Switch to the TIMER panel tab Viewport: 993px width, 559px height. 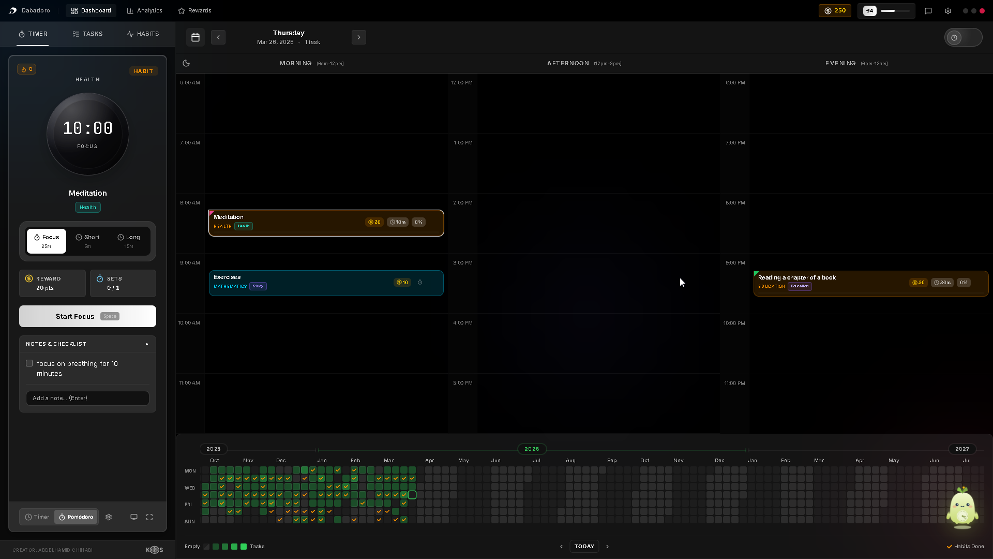[x=33, y=34]
